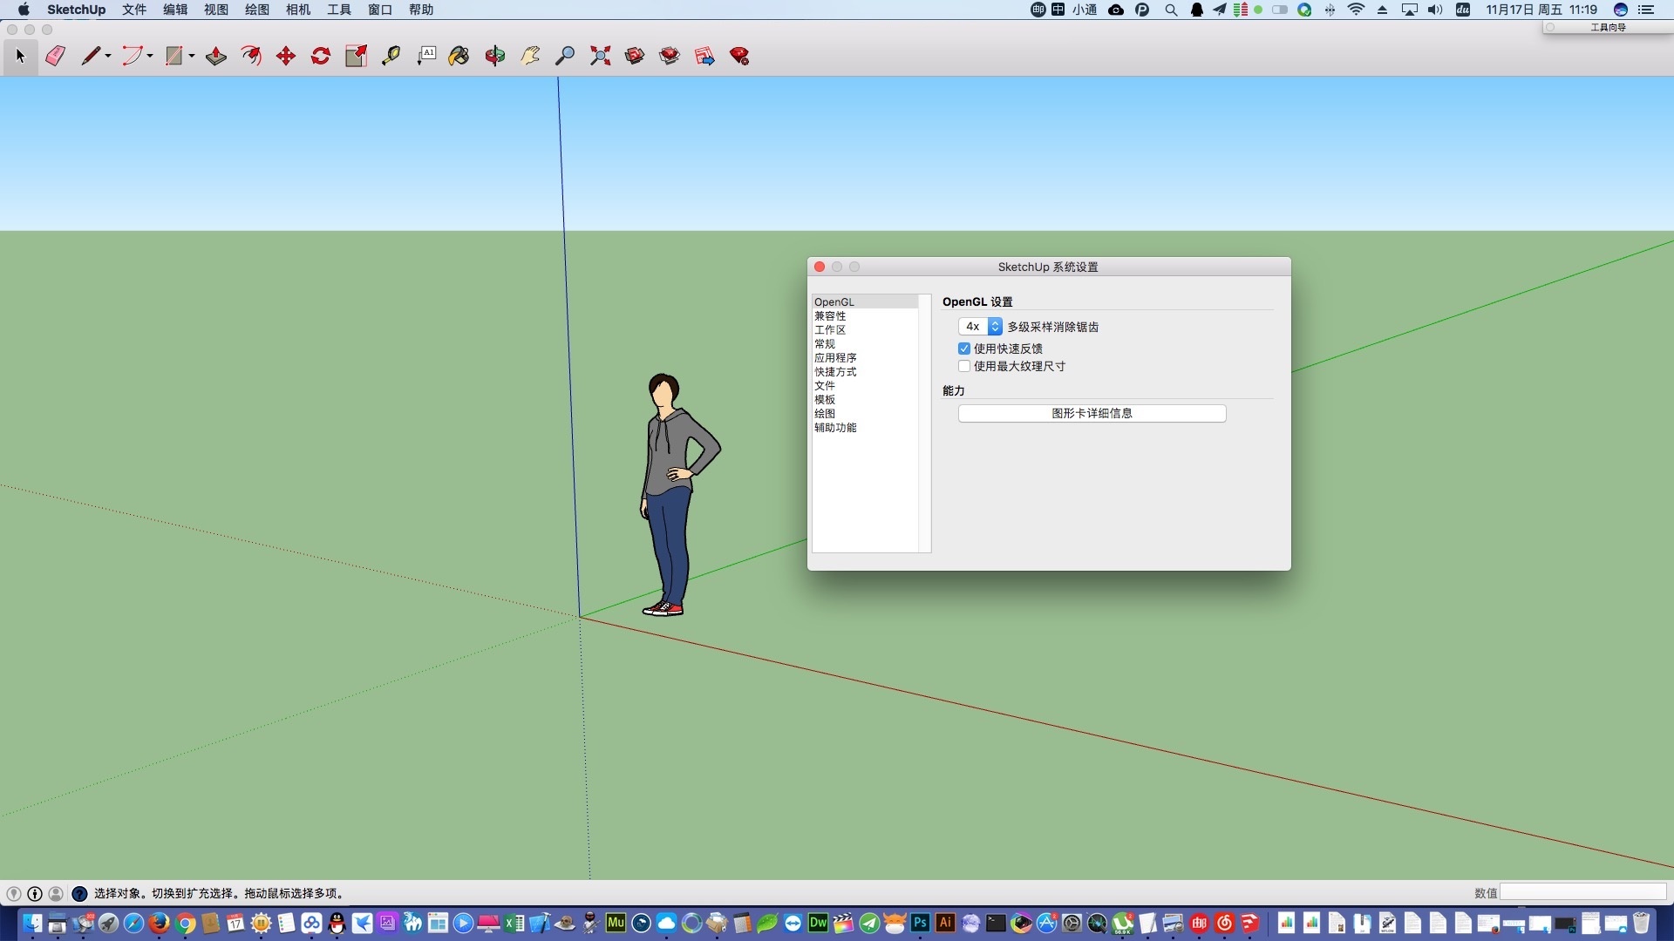Activate the Orbit tool
Image resolution: width=1674 pixels, height=941 pixels.
(x=495, y=56)
